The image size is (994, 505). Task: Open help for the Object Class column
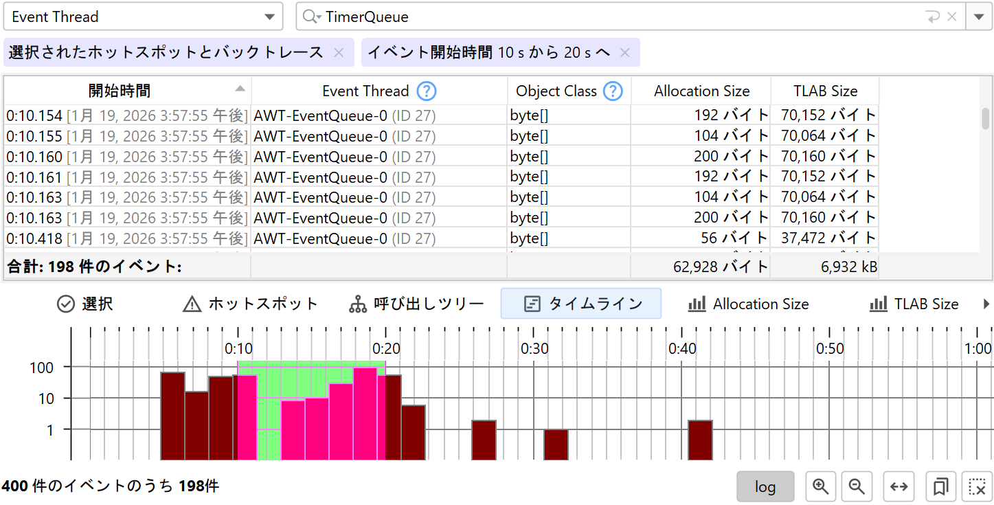(612, 91)
